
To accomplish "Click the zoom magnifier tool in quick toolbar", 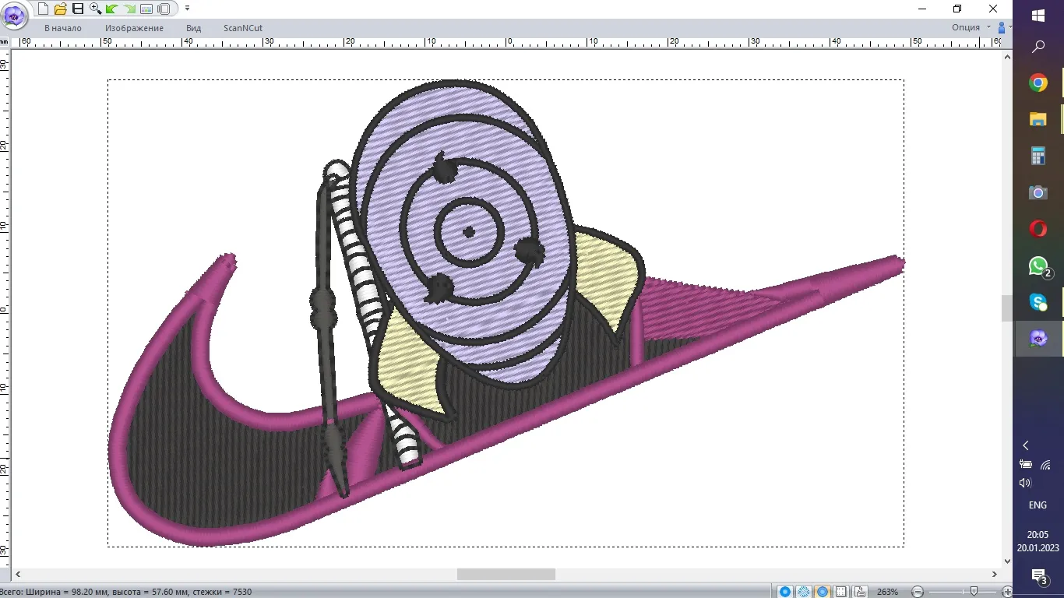I will pos(95,9).
